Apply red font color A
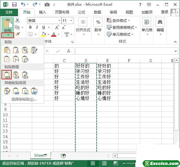 tap(54, 34)
